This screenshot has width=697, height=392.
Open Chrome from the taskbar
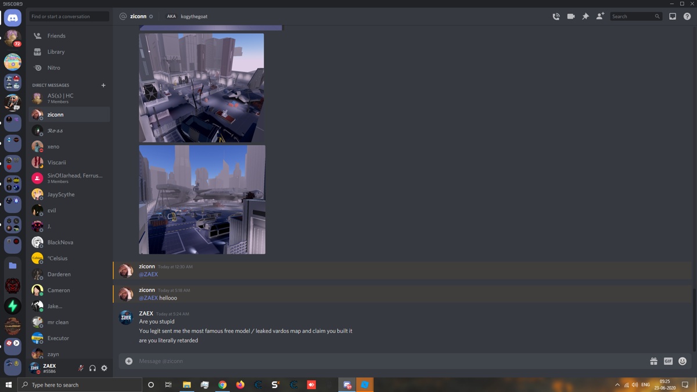[222, 385]
